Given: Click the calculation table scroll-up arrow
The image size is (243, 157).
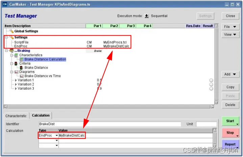Looking at the screenshot, I should coord(215,130).
